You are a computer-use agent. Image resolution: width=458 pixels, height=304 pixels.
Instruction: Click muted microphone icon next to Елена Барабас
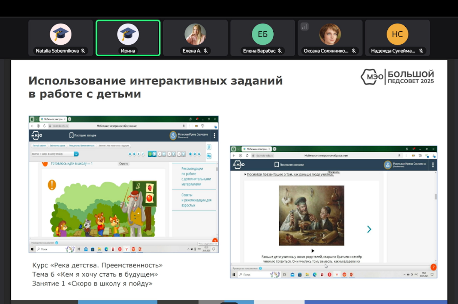coord(280,51)
